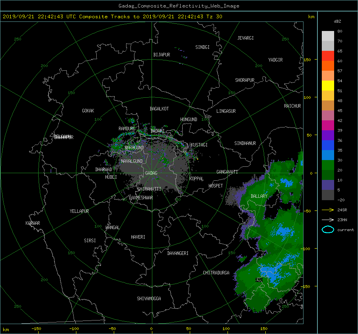Click the BAGALKOT city label

point(159,109)
